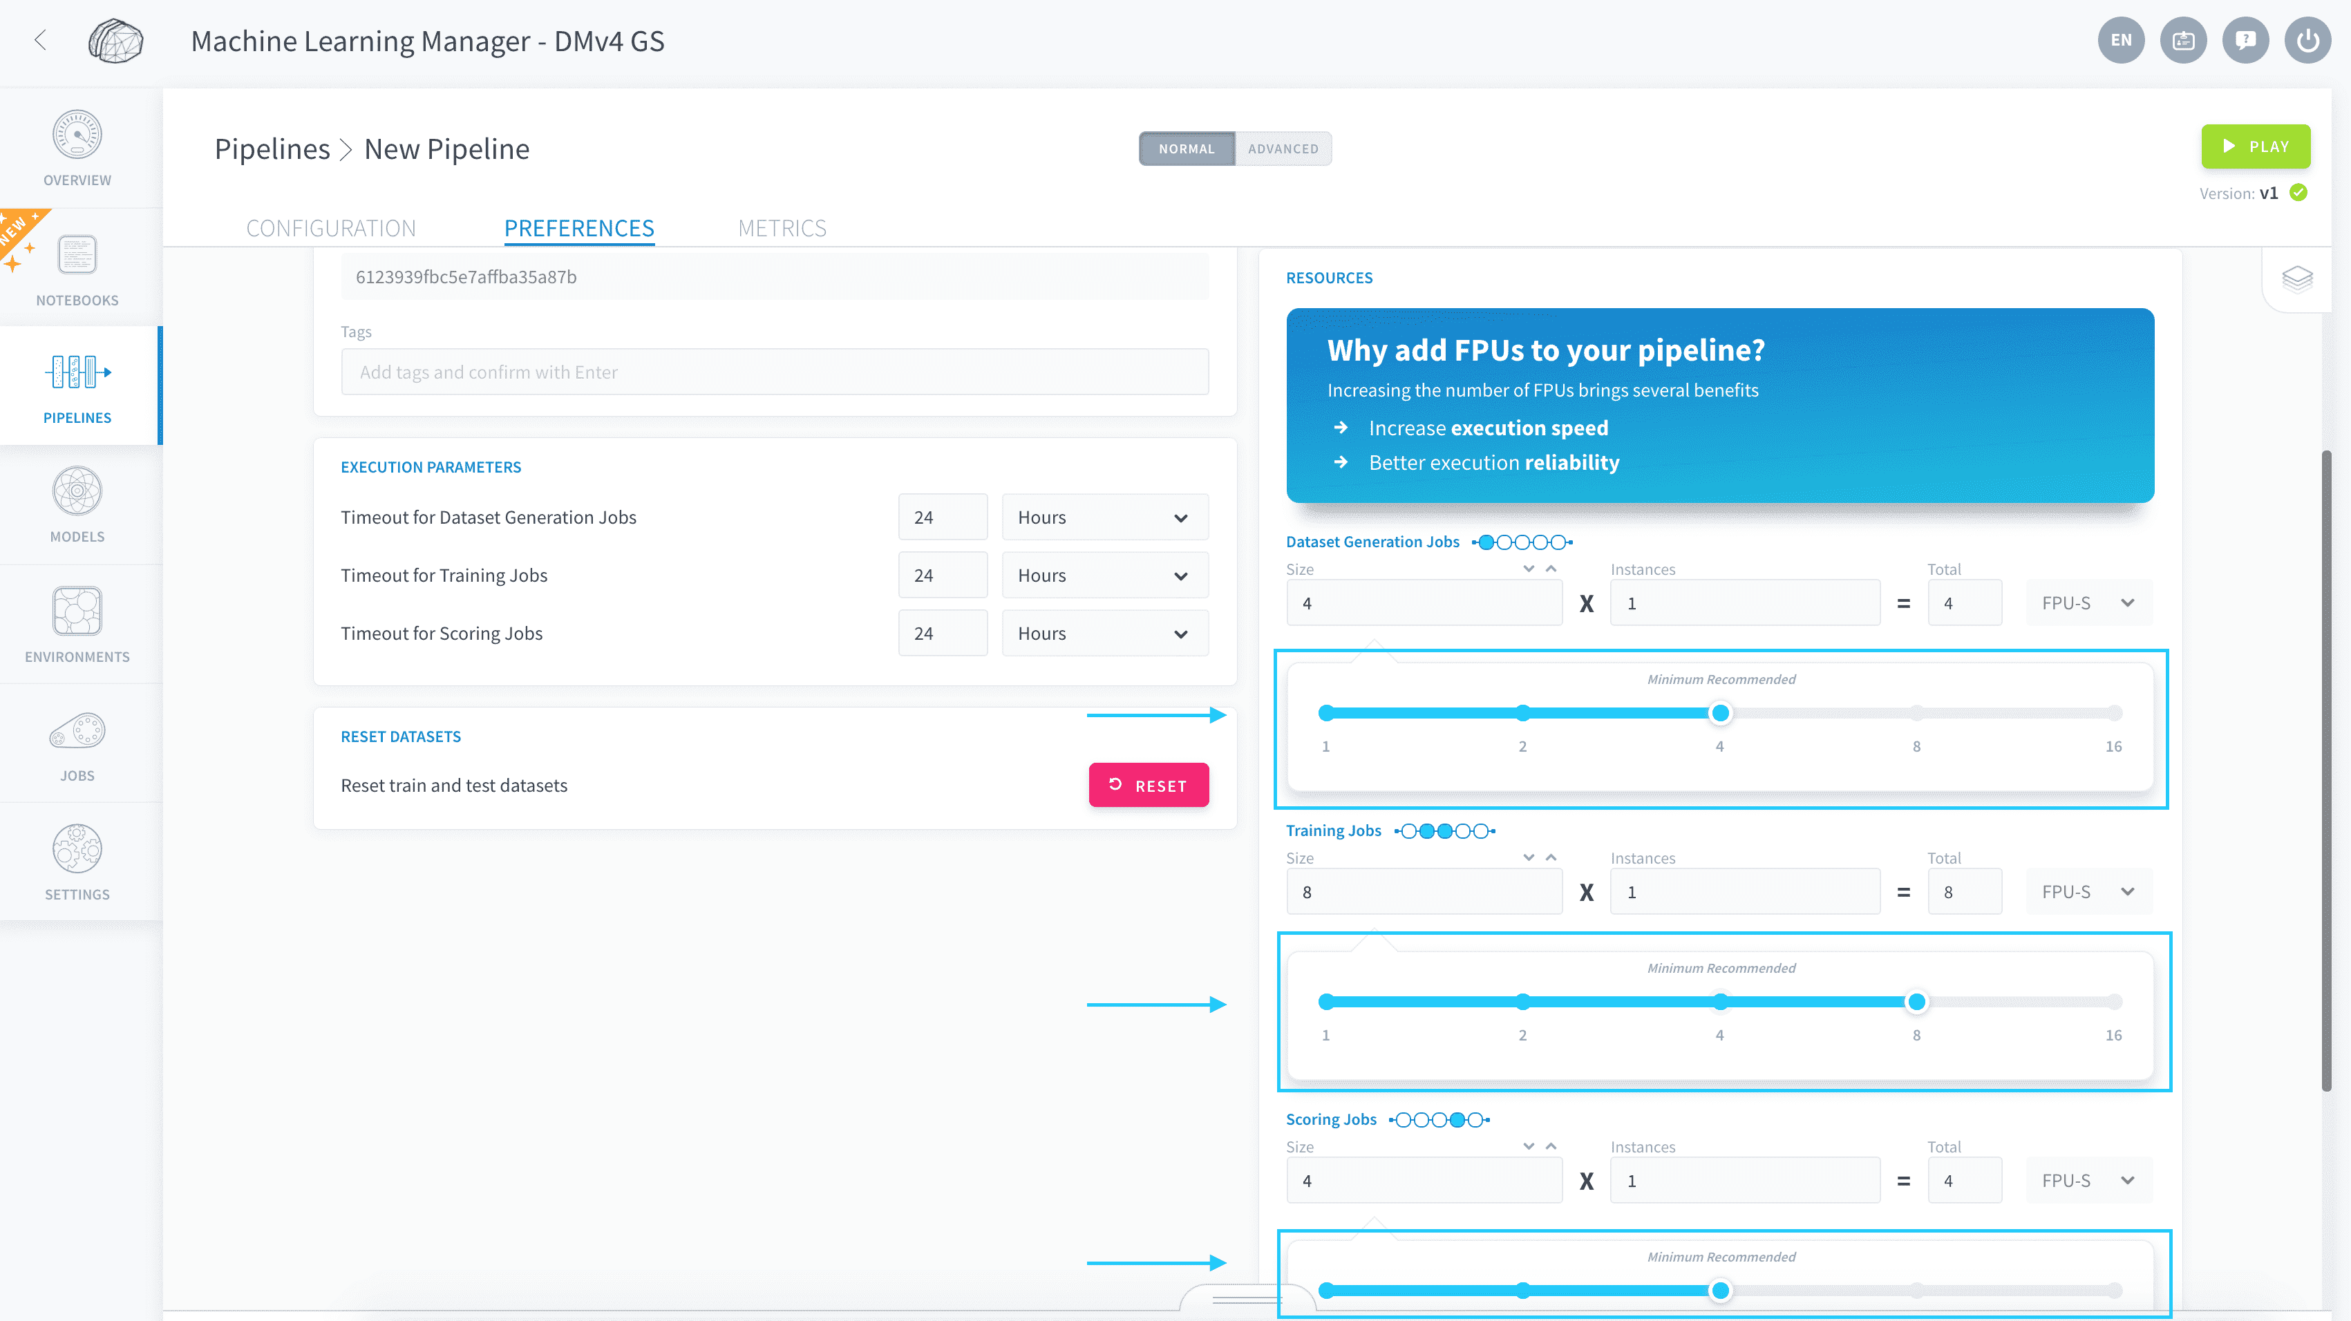Open FPU-S dropdown for Dataset Generation Jobs

click(2088, 603)
